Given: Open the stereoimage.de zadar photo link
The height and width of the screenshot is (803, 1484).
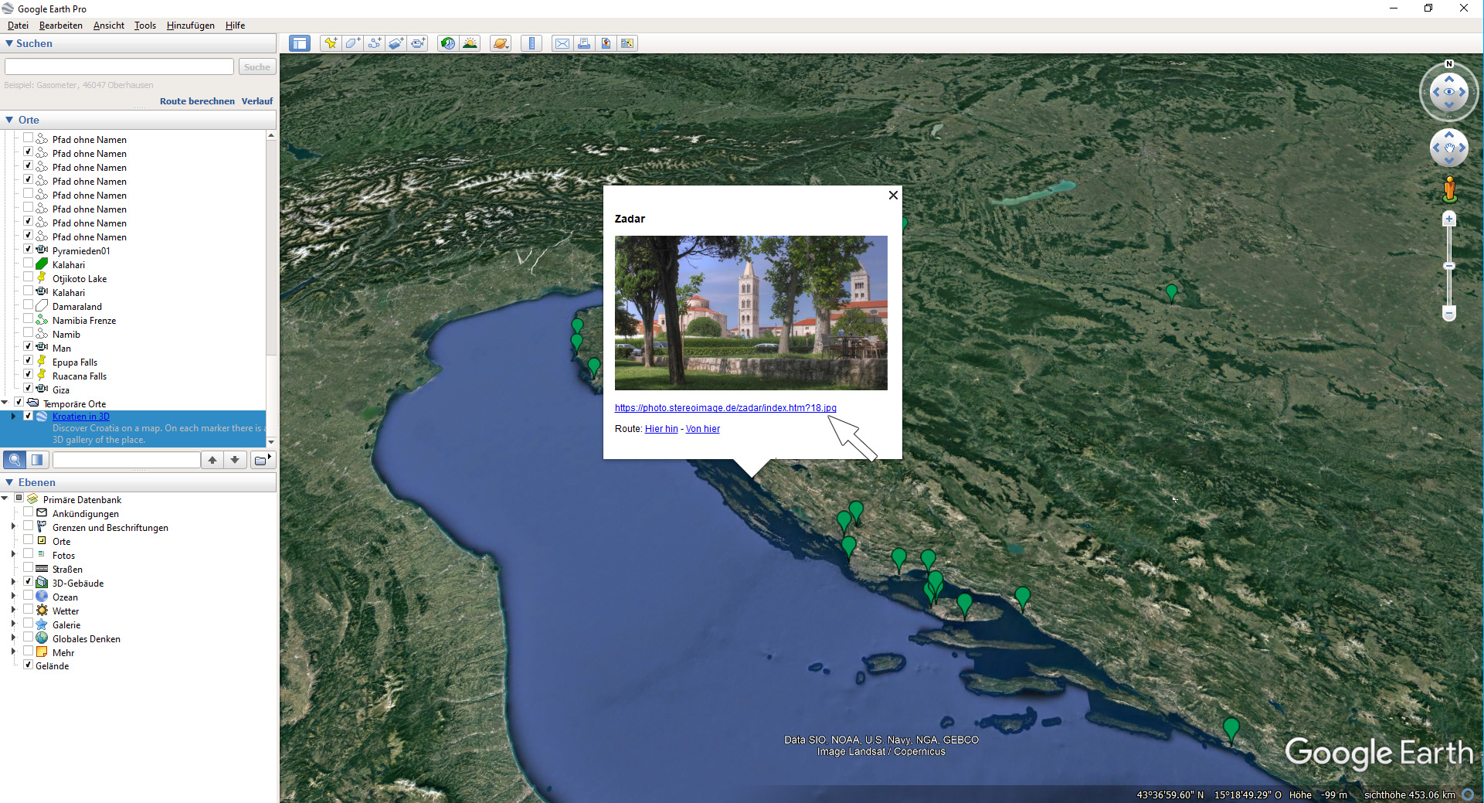Looking at the screenshot, I should [725, 408].
